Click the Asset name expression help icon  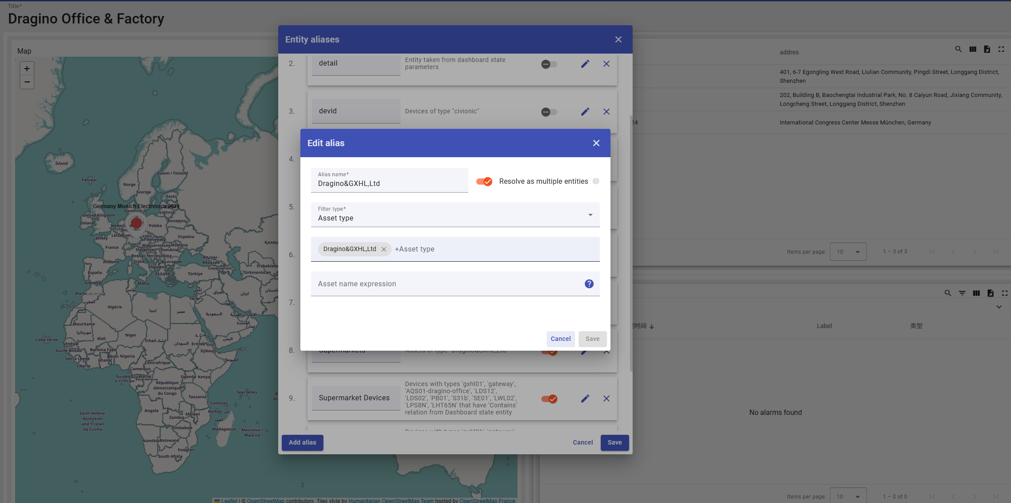click(x=589, y=284)
